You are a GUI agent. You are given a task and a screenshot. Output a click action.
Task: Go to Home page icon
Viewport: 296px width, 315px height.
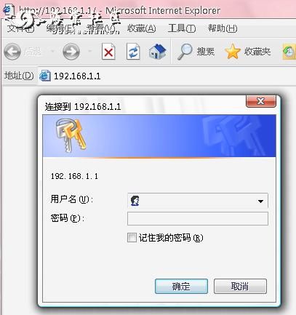158,52
